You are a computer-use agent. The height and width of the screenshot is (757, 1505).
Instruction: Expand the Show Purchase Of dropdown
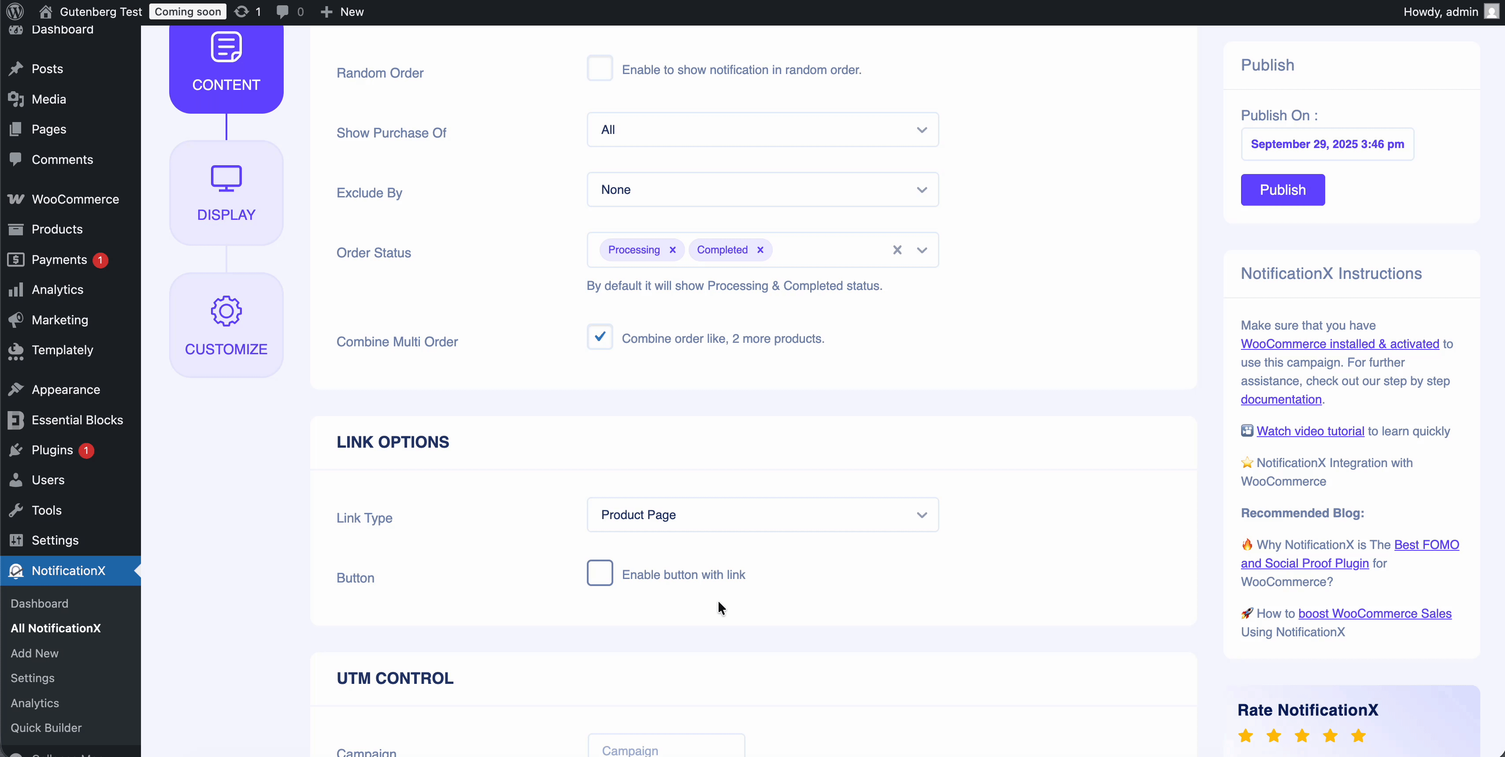click(762, 130)
